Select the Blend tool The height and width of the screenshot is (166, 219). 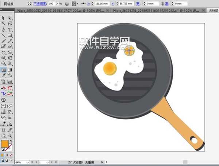click(x=10, y=75)
